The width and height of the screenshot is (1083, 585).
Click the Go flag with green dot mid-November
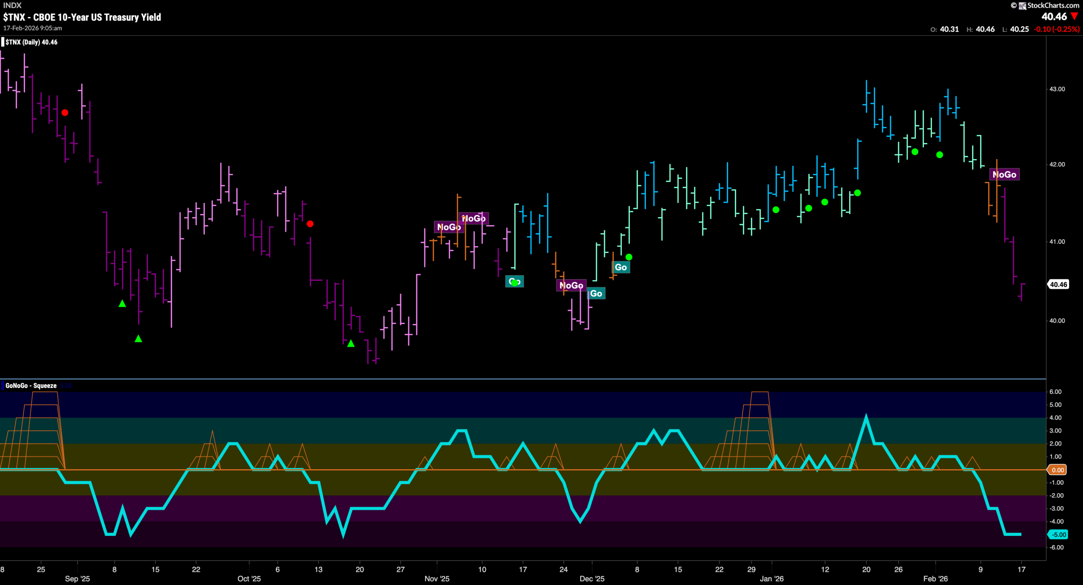514,282
